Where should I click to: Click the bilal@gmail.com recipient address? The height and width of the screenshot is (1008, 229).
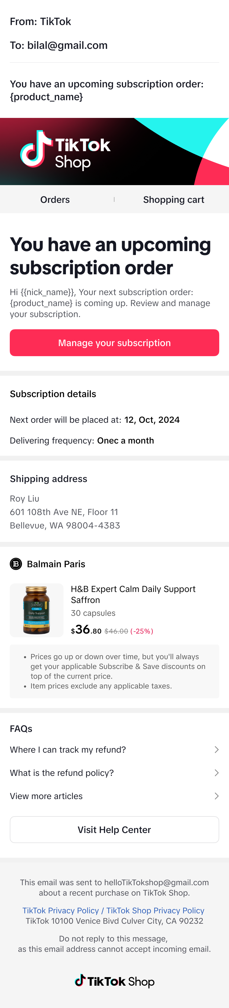pyautogui.click(x=67, y=46)
